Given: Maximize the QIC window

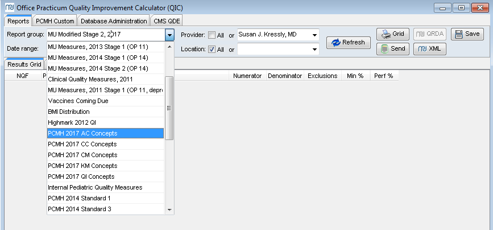Looking at the screenshot, I should pos(461,8).
